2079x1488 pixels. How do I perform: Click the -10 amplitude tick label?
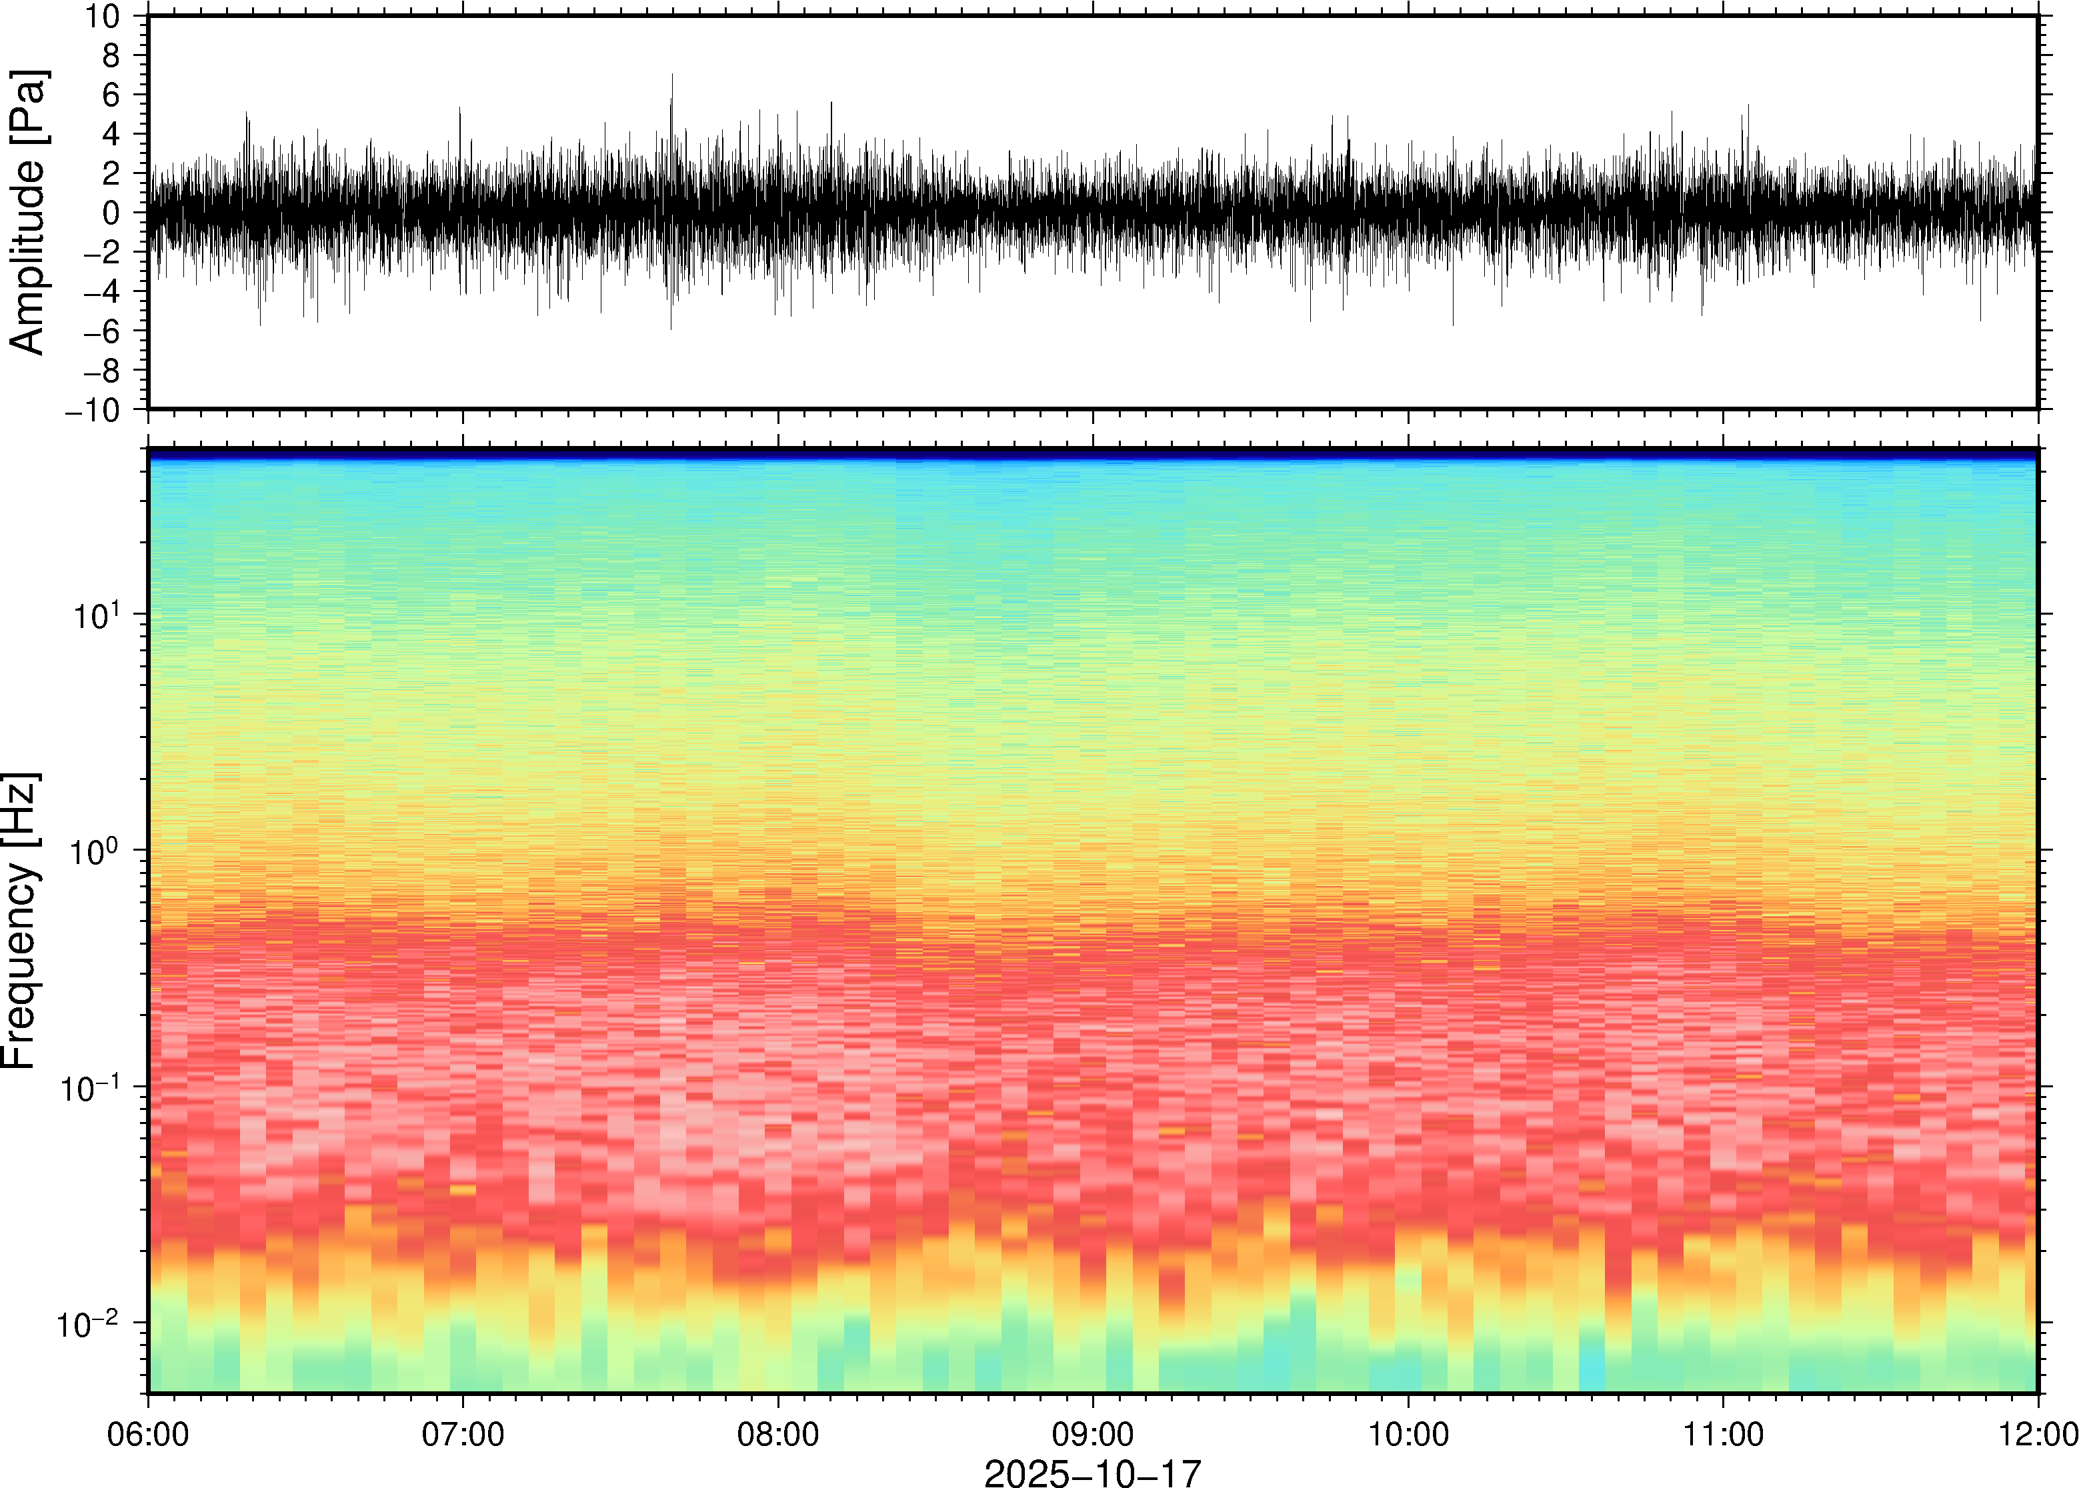(x=93, y=411)
